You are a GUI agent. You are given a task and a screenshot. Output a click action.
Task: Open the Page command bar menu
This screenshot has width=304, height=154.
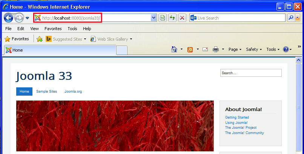(x=235, y=49)
